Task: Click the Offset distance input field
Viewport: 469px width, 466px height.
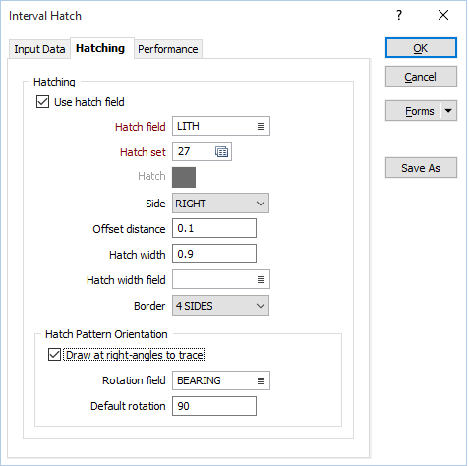Action: click(214, 228)
